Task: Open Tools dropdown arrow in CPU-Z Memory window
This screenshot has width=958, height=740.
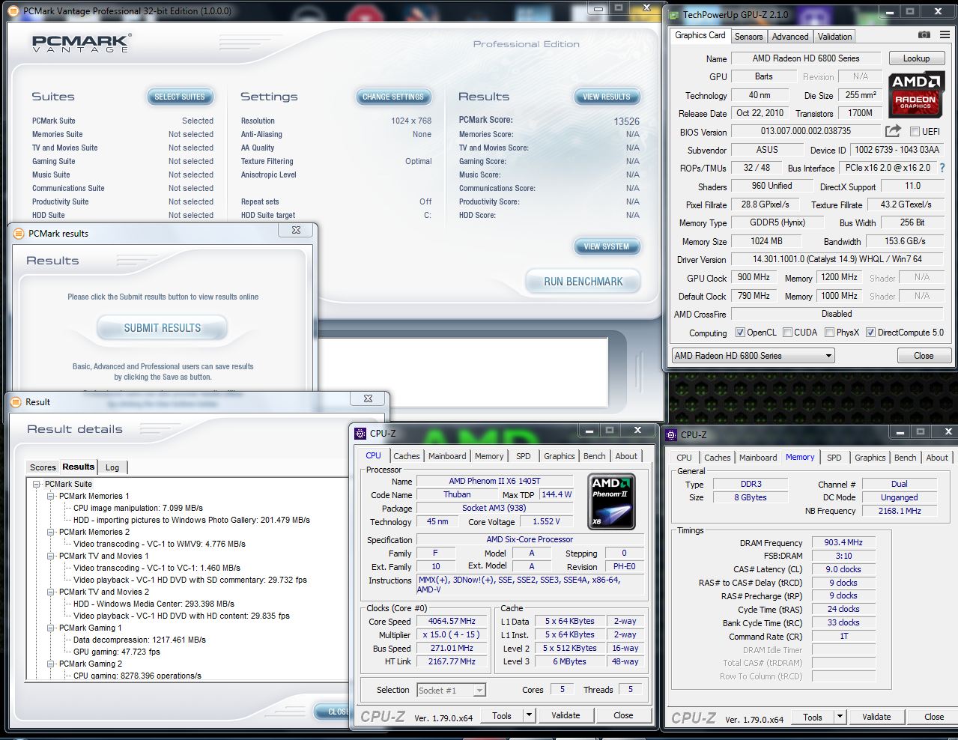Action: [x=840, y=717]
